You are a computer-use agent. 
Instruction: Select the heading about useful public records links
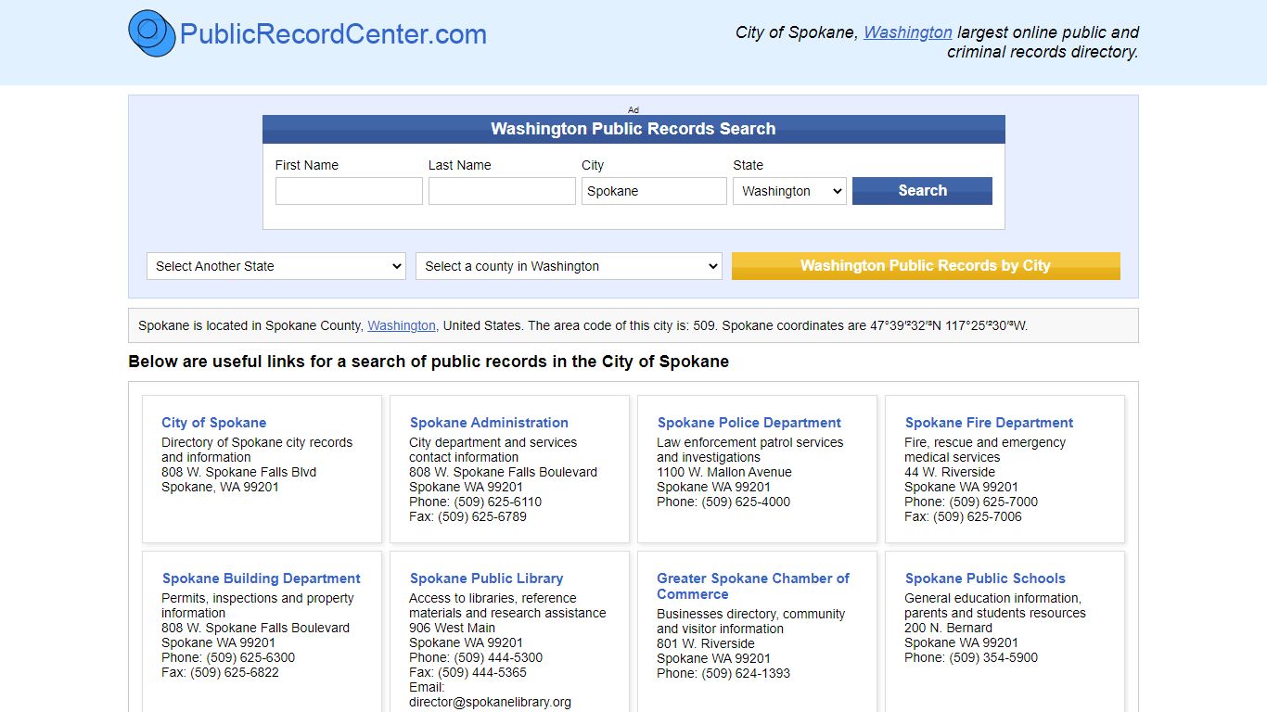click(x=429, y=362)
